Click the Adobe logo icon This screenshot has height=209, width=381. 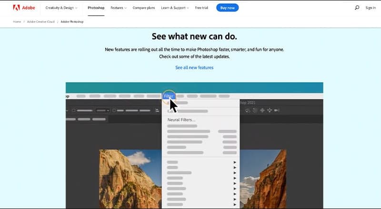pos(16,8)
